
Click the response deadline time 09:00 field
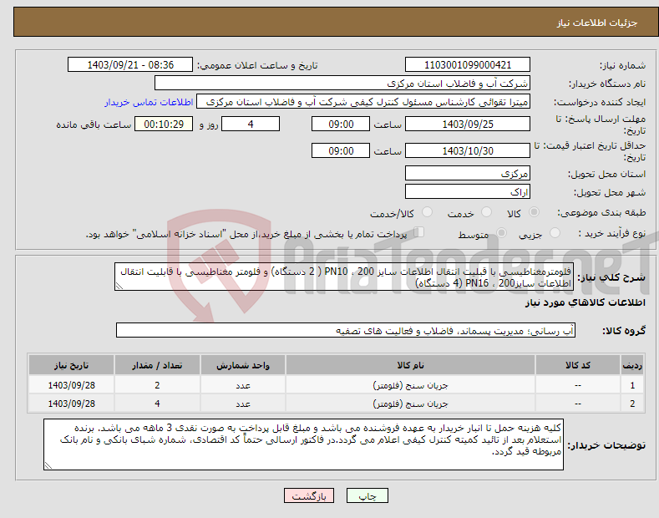pyautogui.click(x=341, y=124)
